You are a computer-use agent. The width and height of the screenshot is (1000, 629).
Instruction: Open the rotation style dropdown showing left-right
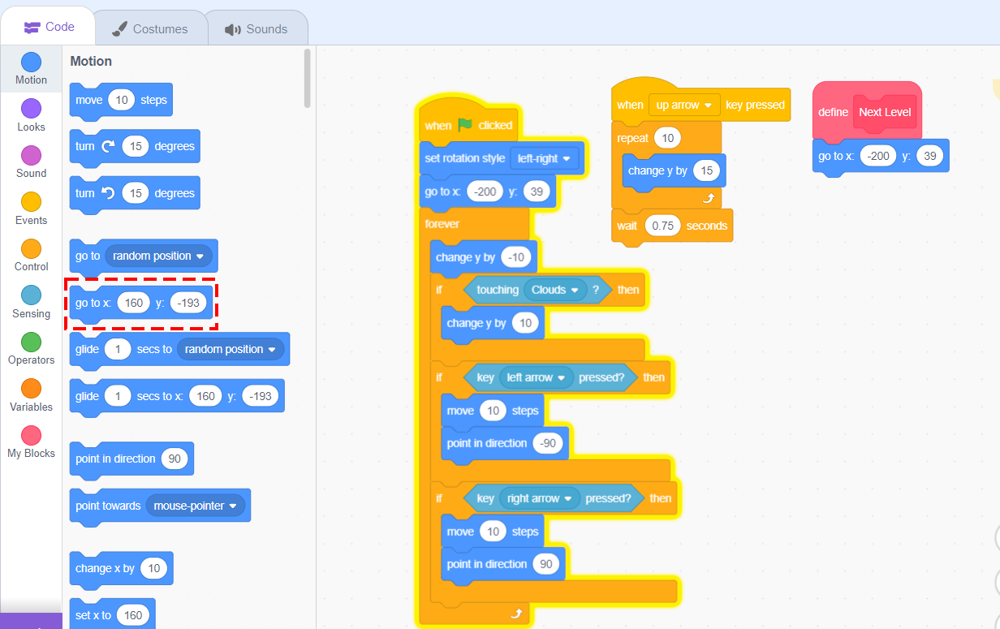(545, 158)
